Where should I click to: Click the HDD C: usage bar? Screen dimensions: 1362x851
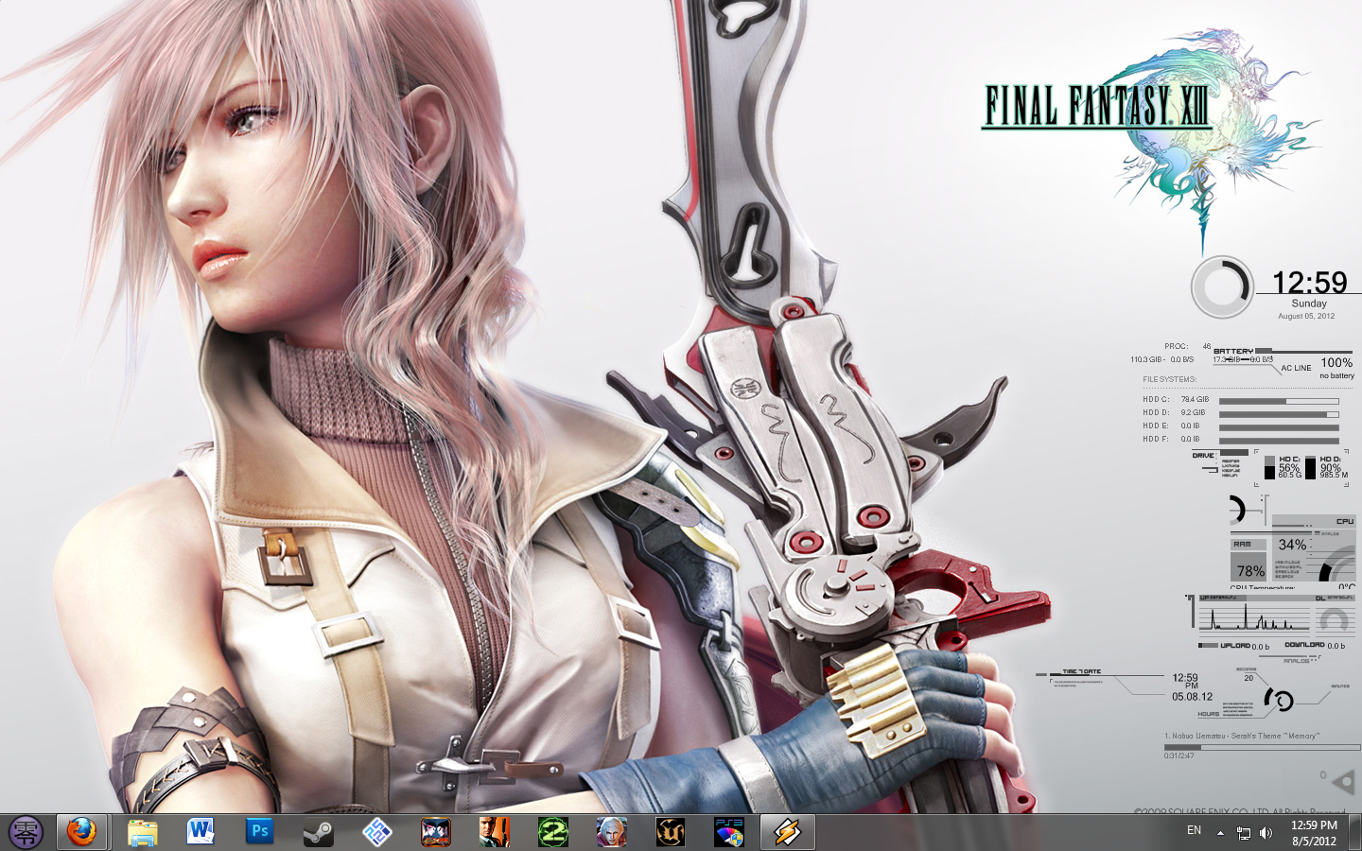[x=1279, y=401]
